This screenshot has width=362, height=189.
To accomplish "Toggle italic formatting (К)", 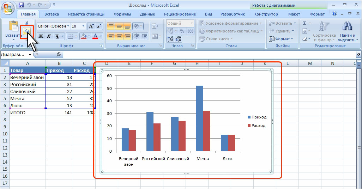I will click(49, 36).
